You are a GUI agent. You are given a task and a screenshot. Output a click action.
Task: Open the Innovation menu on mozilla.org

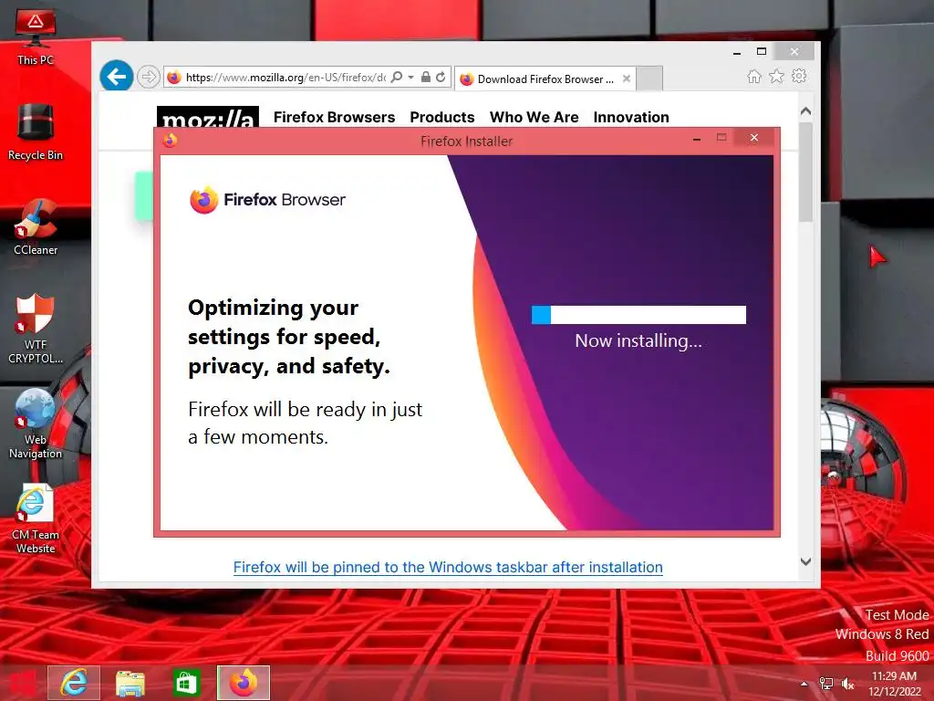pyautogui.click(x=631, y=118)
